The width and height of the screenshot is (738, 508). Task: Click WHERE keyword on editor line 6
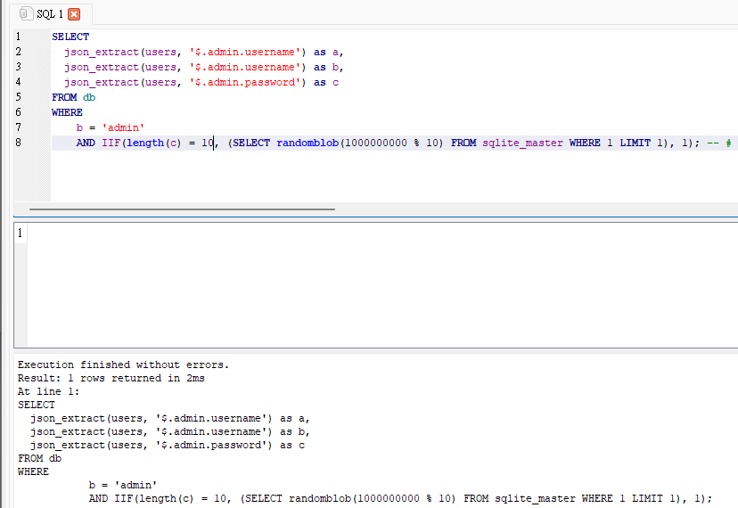68,112
